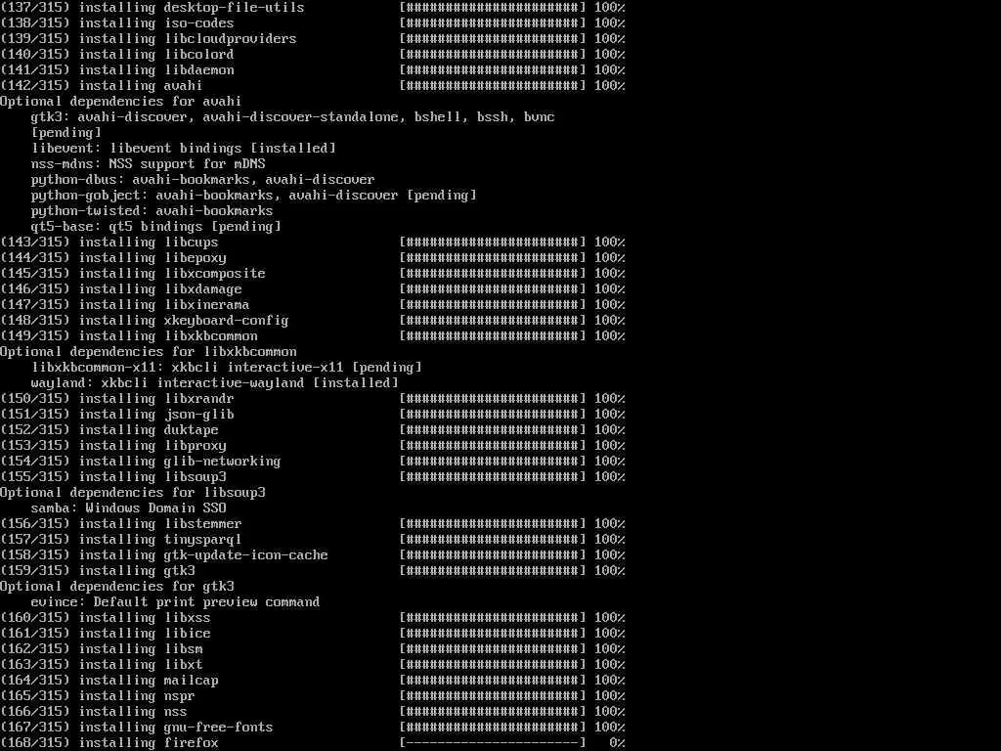Click 'Optional dependencies for avahi' heading
The height and width of the screenshot is (751, 1001).
point(120,102)
